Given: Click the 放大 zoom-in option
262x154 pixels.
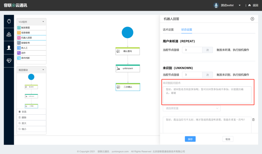Looking at the screenshot, I should (x=32, y=123).
